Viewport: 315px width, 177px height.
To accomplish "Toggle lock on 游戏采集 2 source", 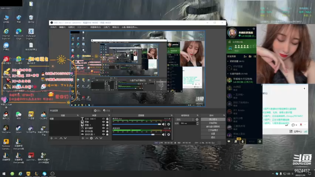I will coord(107,134).
